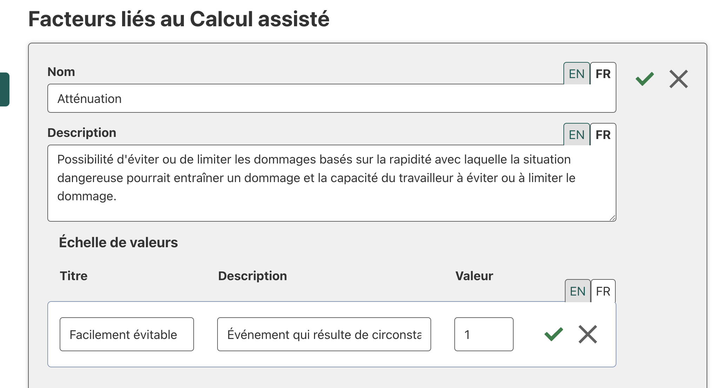The height and width of the screenshot is (388, 722).
Task: Click the 'Échelle de valeurs' heading
Action: 118,242
